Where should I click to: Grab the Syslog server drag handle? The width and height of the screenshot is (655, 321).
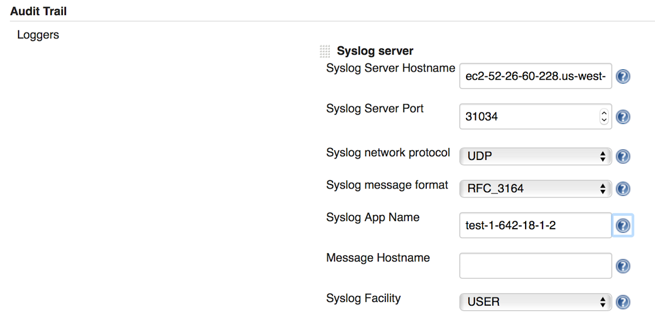click(325, 51)
